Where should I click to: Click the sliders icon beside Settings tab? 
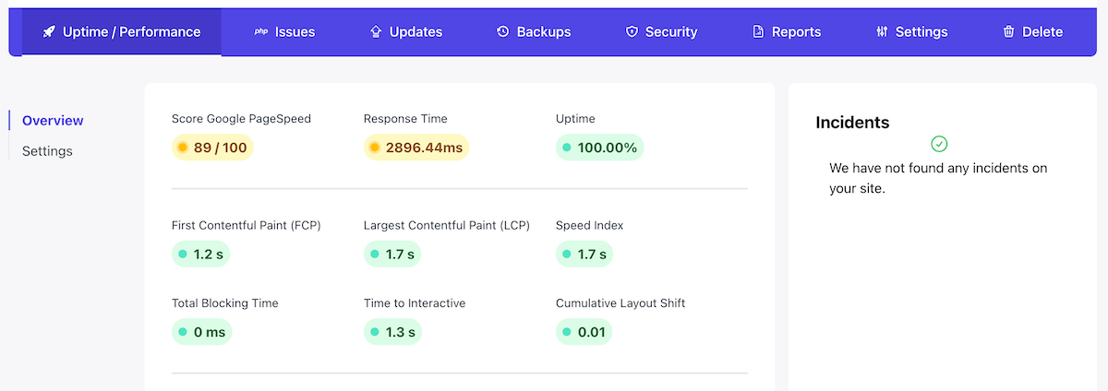[x=882, y=31]
